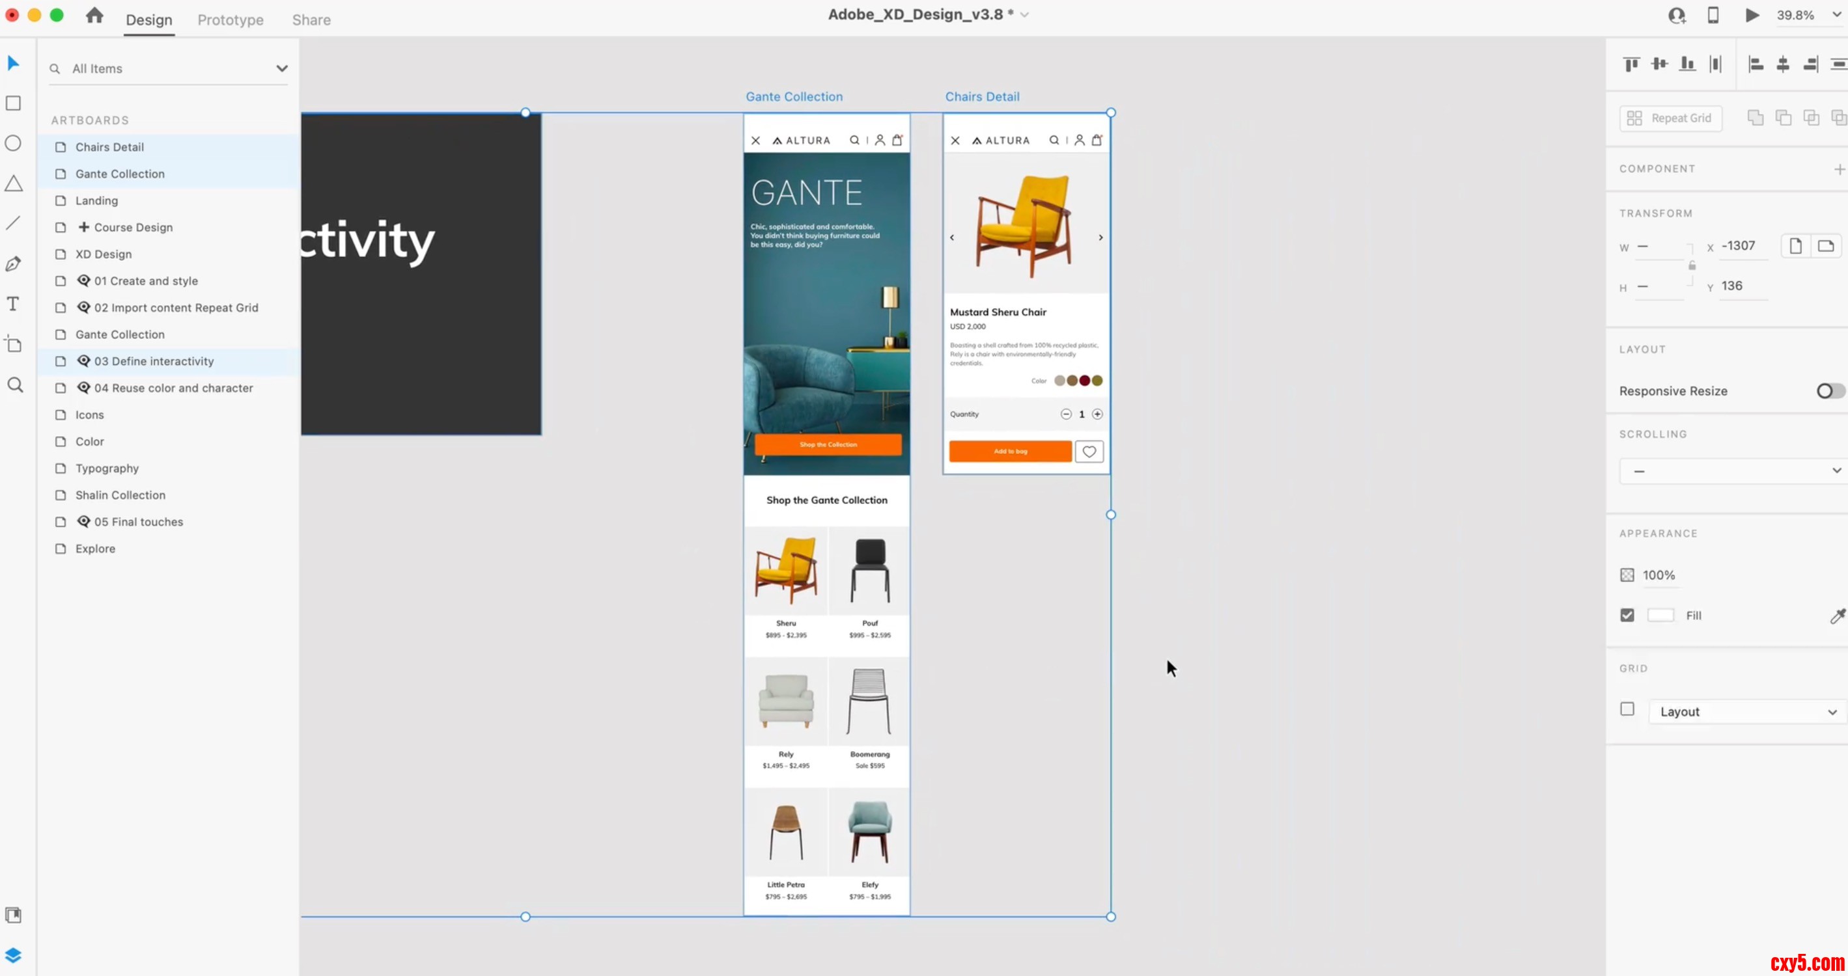The width and height of the screenshot is (1848, 976).
Task: Uncheck the Fill checkbox
Action: (x=1627, y=615)
